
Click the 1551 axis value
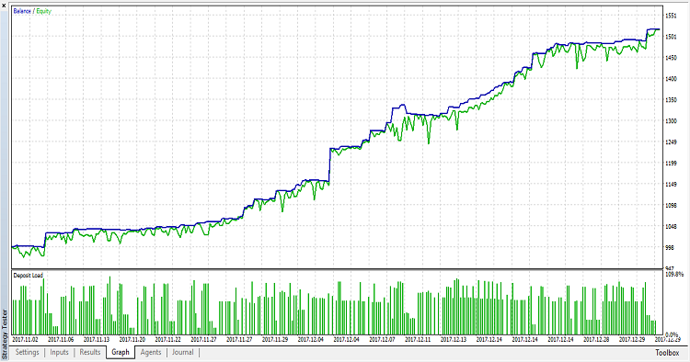point(671,16)
